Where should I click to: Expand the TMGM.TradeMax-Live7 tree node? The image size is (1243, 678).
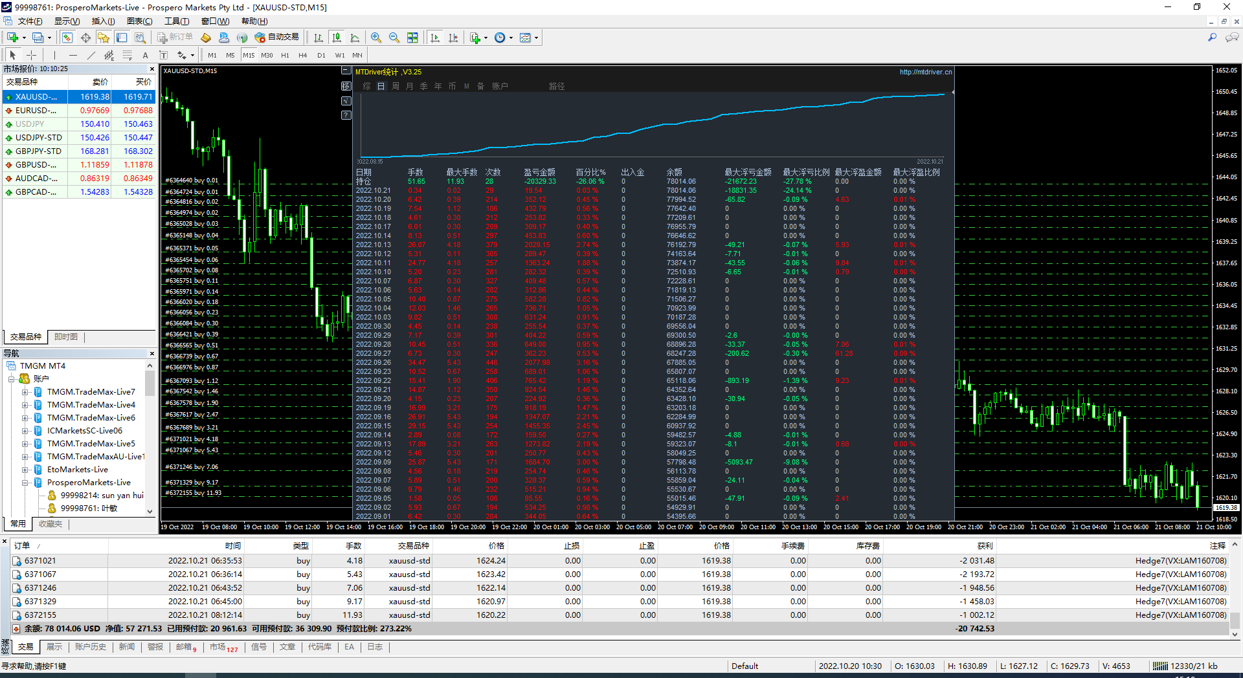pyautogui.click(x=25, y=392)
